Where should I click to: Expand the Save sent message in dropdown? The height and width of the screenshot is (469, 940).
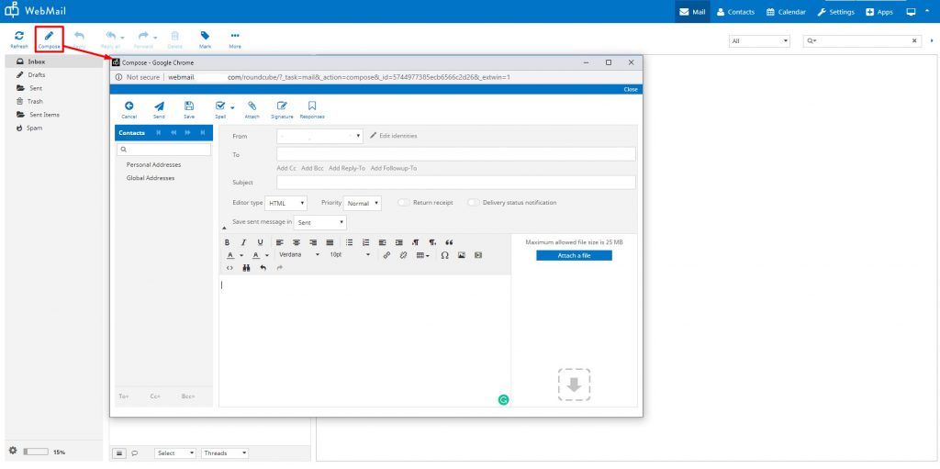321,222
